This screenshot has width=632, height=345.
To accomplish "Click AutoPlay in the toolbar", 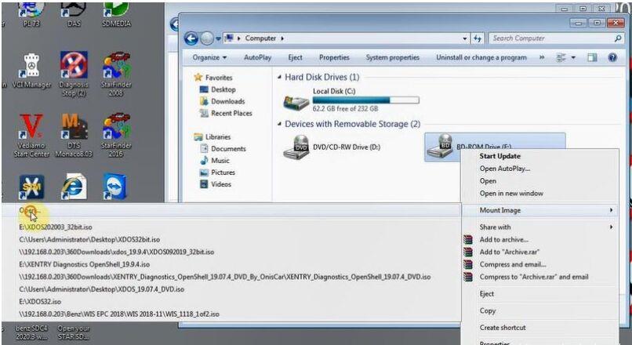I will pos(257,58).
